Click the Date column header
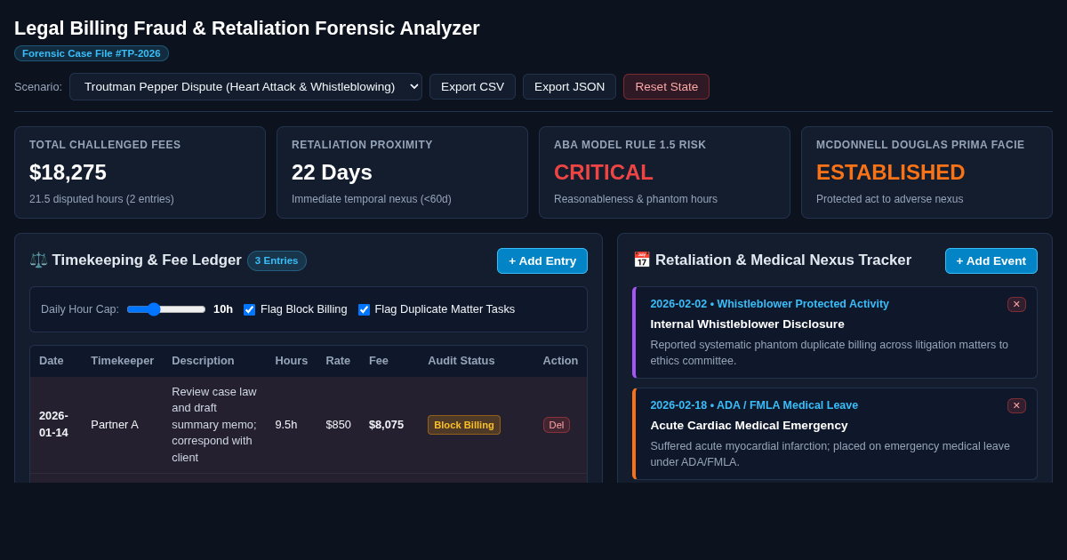The height and width of the screenshot is (560, 1067). 52,361
